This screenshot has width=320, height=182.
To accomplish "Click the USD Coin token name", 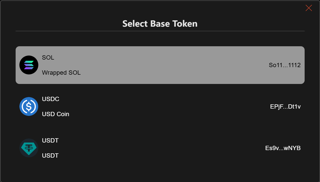I will (x=55, y=114).
